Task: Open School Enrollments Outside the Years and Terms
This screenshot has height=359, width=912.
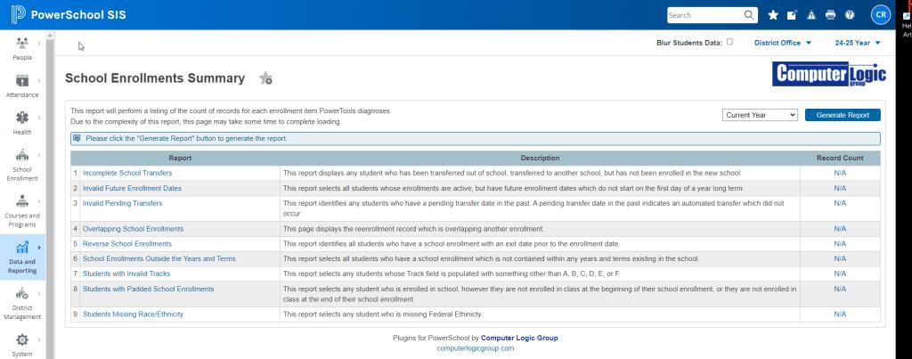Action: point(159,259)
